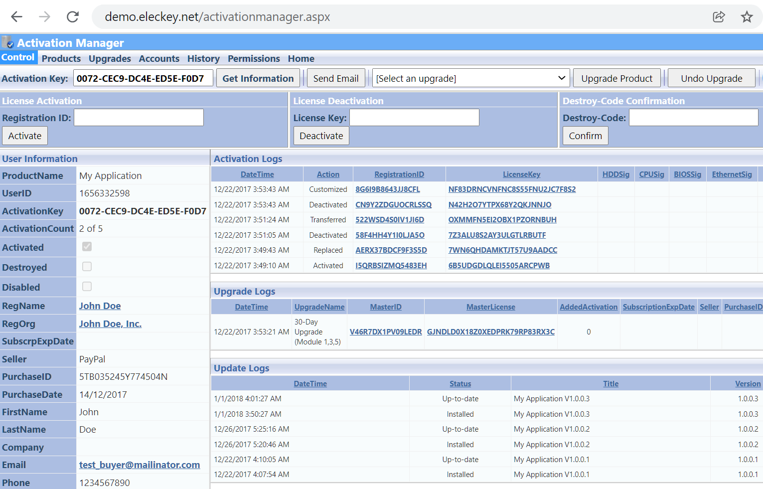Open license key 7Z3ALU8S2AY3ULGTLRBUTF

497,235
